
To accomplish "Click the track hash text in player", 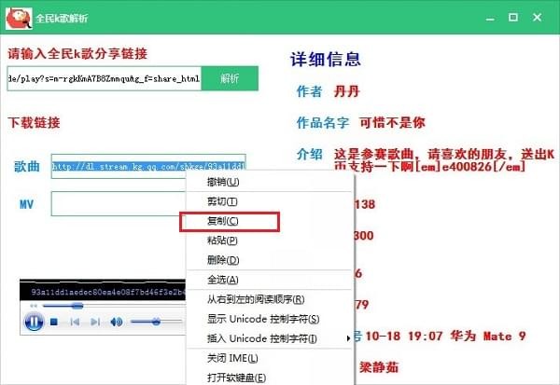I will coord(108,292).
